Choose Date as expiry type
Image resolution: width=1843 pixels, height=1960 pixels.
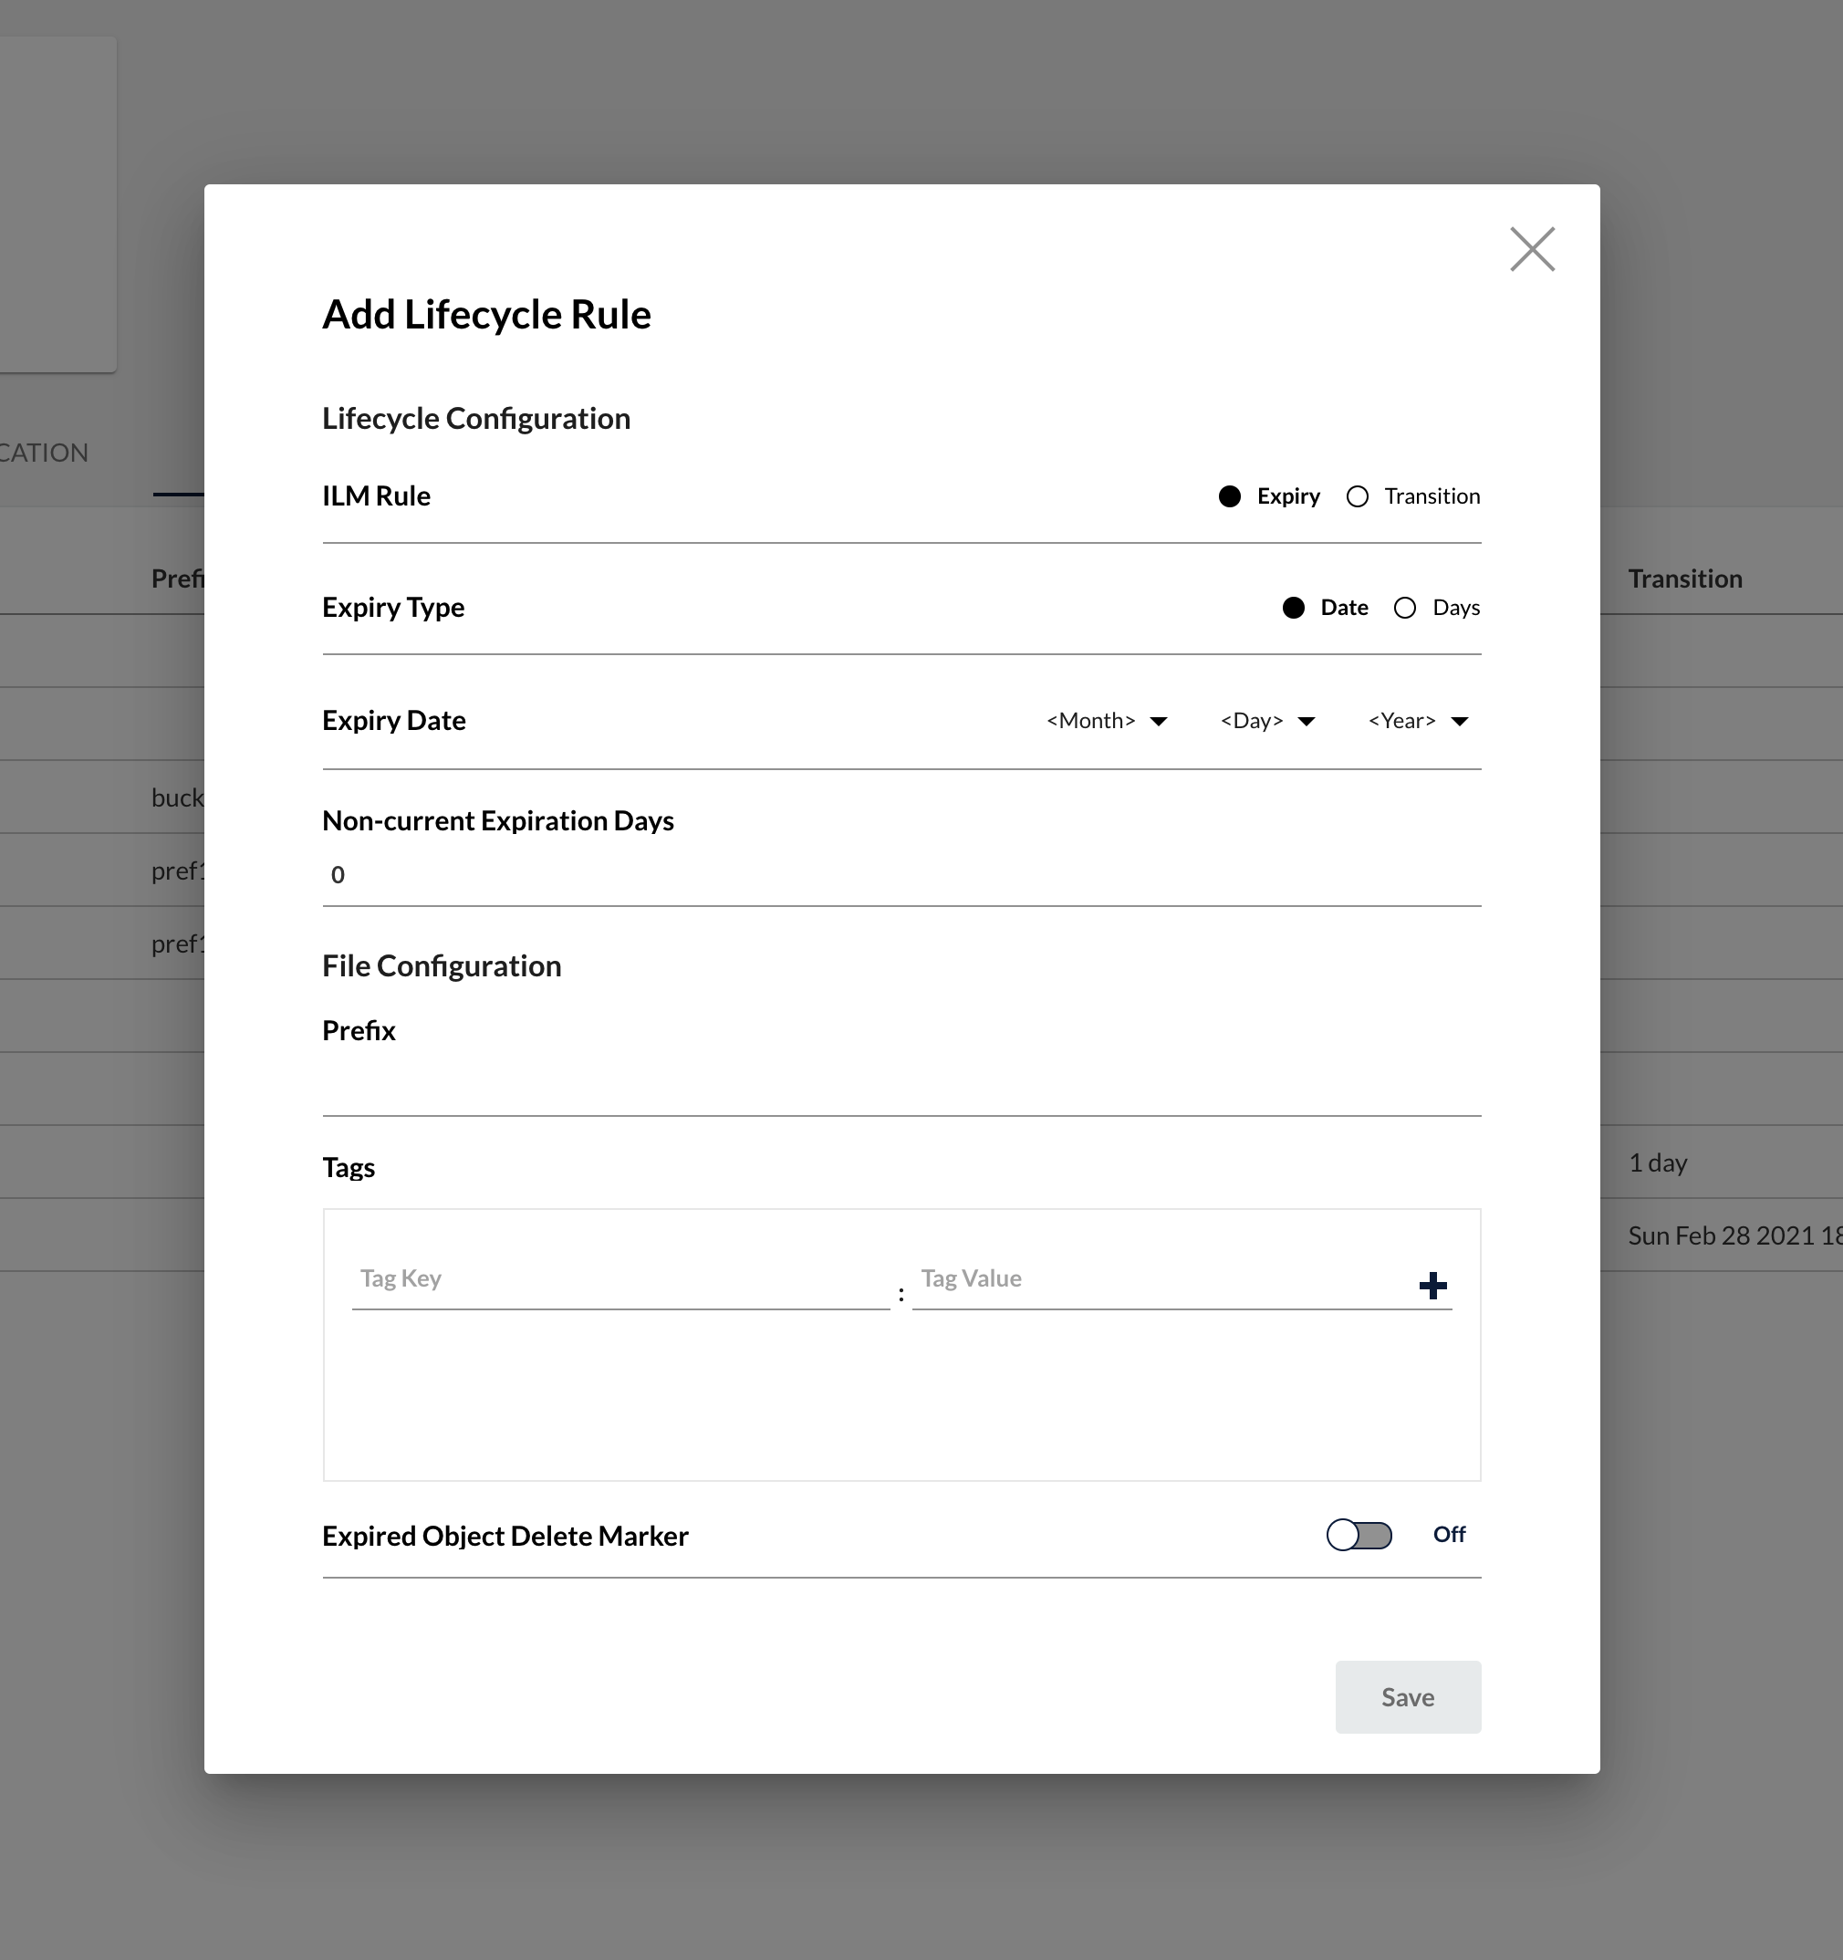[1293, 608]
